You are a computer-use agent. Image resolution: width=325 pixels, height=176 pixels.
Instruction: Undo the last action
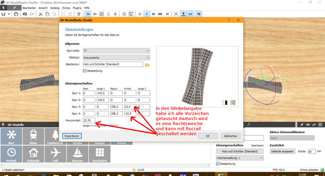coord(25,14)
